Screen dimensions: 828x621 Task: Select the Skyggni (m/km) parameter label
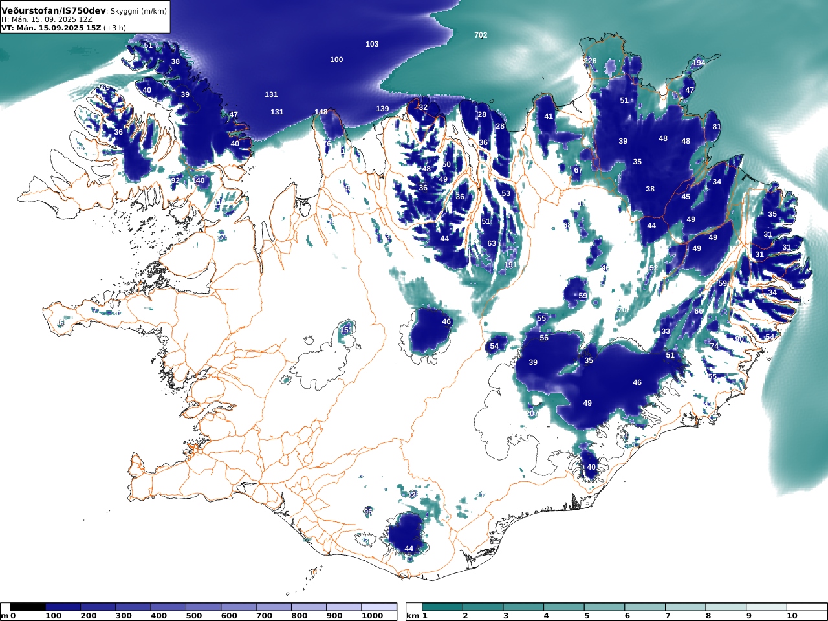click(138, 11)
